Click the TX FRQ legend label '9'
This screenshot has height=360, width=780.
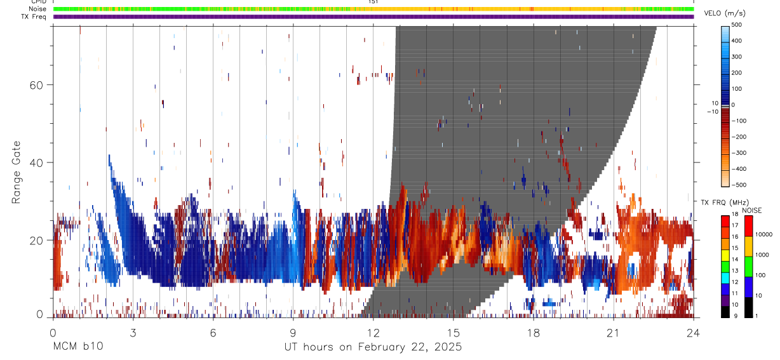[x=735, y=316]
